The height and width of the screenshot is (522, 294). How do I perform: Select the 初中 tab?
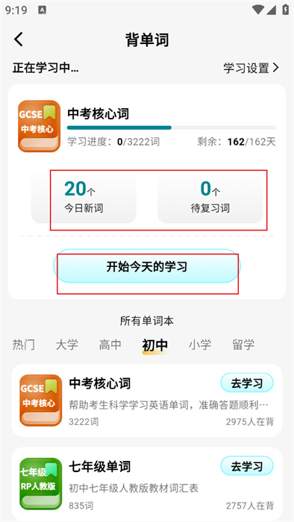tap(154, 345)
